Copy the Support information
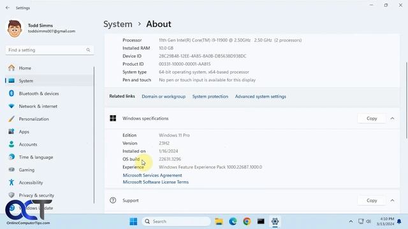Screen dimensions: 408x229 pyautogui.click(x=372, y=200)
